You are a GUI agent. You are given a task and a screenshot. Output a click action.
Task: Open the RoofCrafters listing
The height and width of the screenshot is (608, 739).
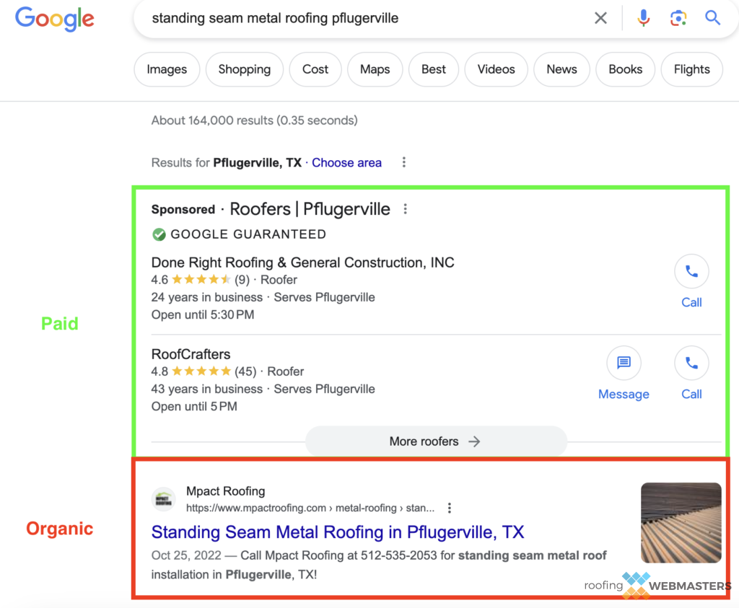click(x=191, y=354)
